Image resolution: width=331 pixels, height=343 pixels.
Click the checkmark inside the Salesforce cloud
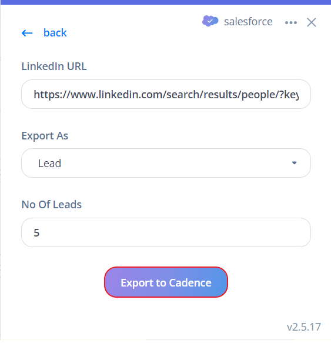(x=210, y=21)
